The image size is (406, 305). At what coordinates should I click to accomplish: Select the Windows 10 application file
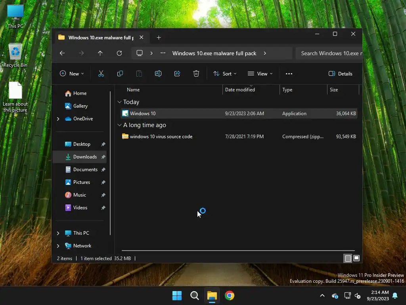[239, 113]
